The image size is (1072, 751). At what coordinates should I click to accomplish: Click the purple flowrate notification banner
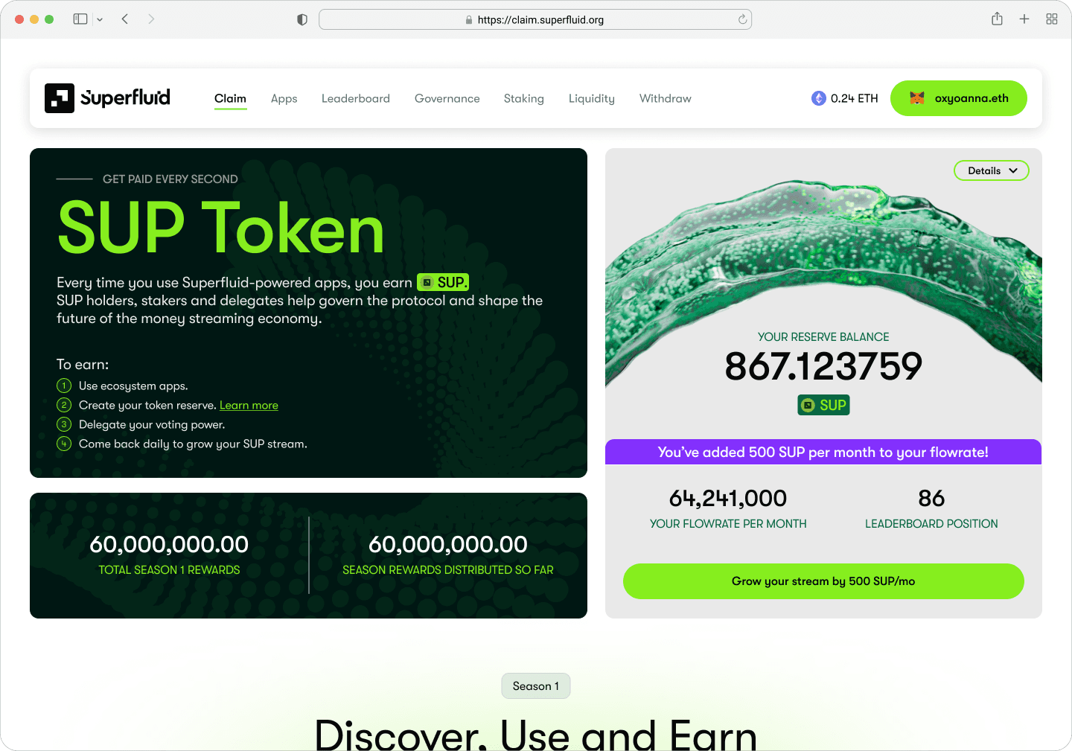[x=823, y=452]
